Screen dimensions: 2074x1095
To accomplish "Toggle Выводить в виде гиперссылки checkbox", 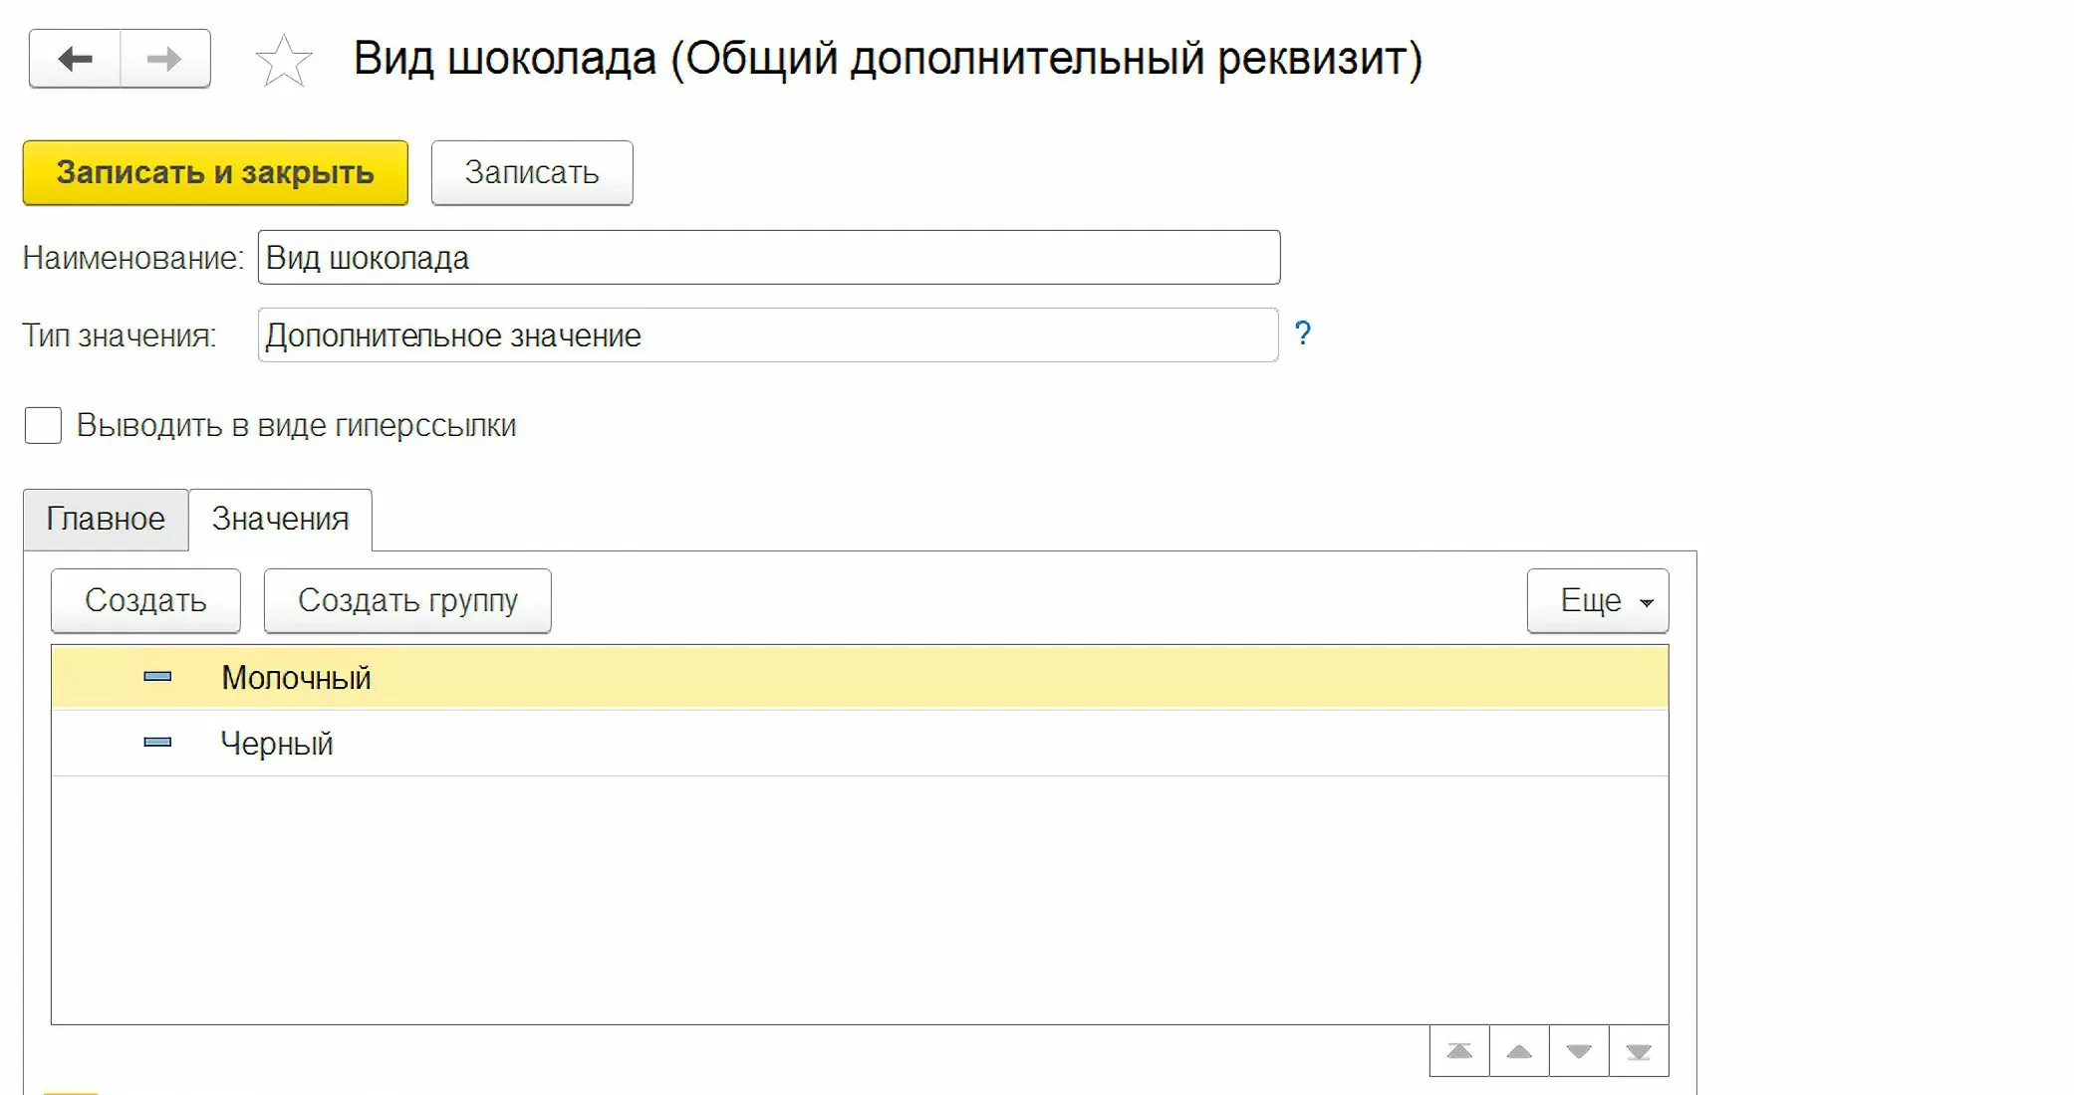I will (43, 425).
